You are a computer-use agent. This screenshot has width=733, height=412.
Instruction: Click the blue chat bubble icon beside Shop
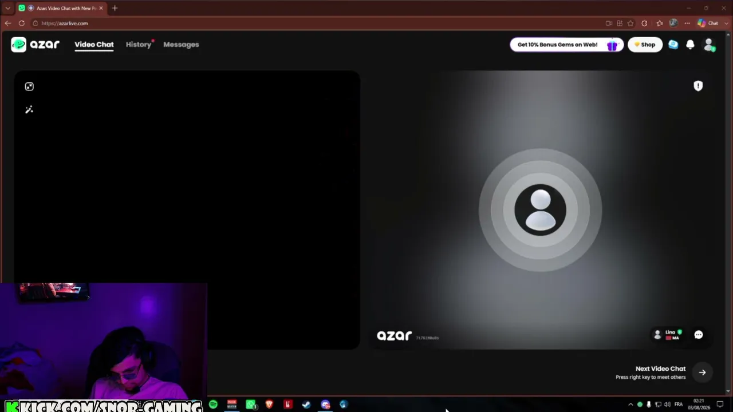[673, 45]
